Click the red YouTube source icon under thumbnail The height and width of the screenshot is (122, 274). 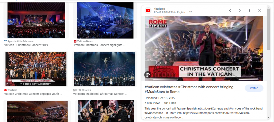[5, 90]
